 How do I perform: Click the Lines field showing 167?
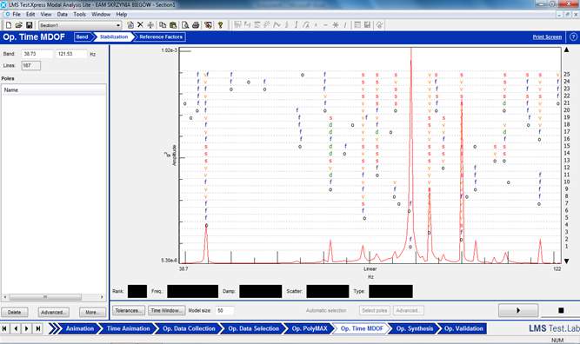(x=30, y=65)
